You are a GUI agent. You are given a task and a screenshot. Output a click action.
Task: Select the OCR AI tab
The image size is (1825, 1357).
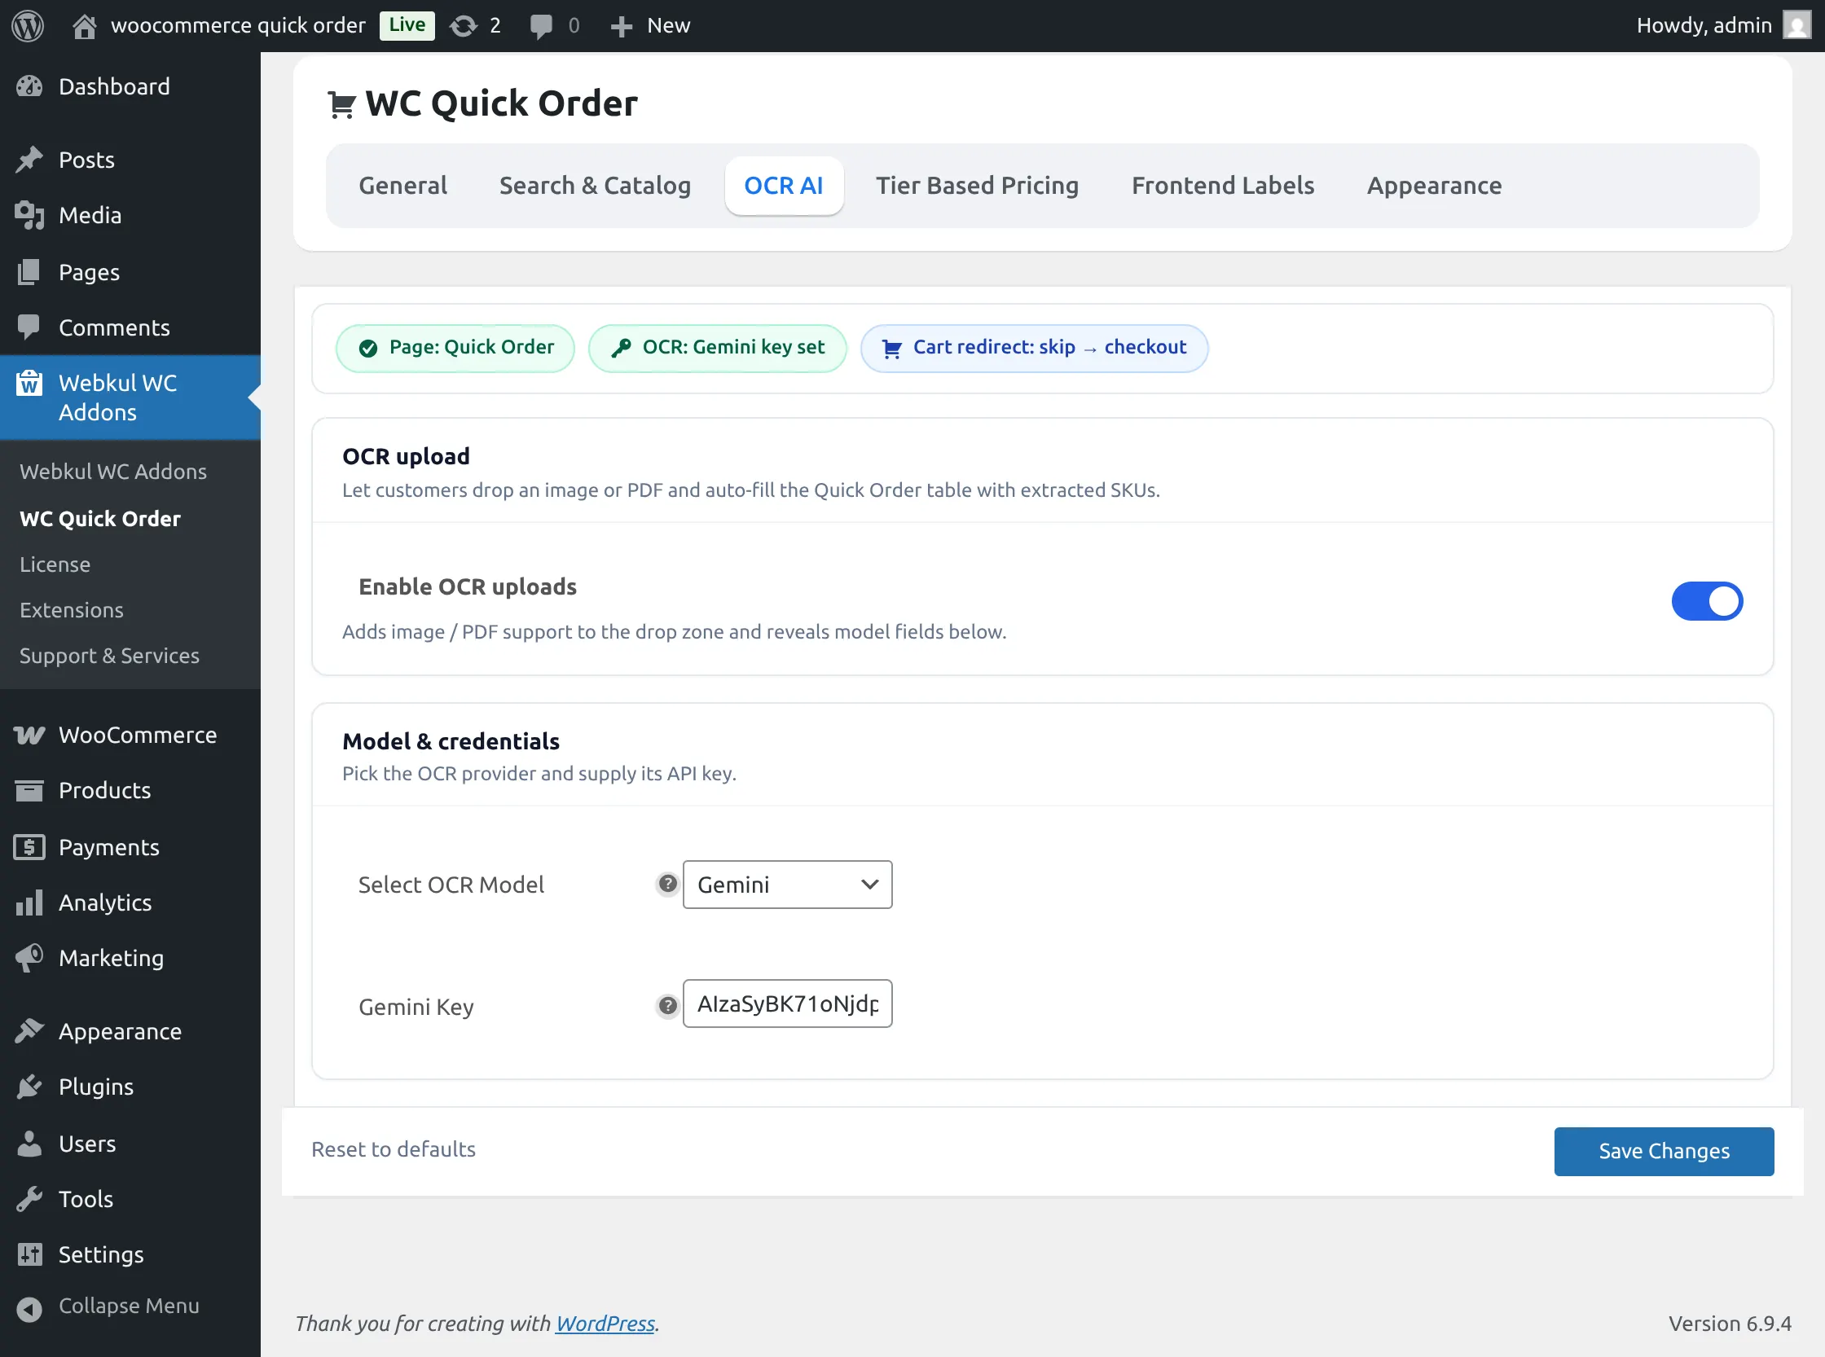coord(784,186)
